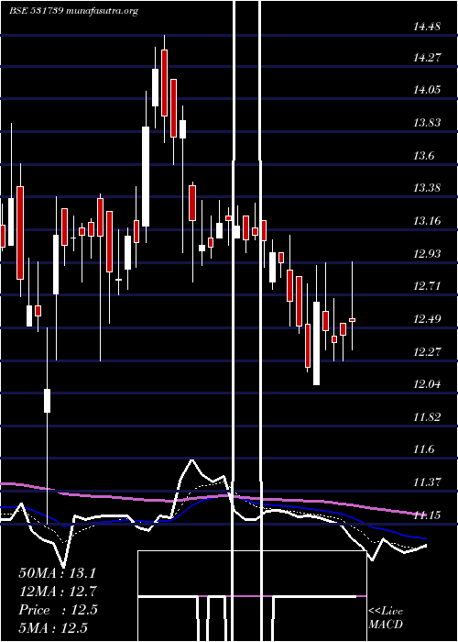The width and height of the screenshot is (458, 642).
Task: Click the 14.27 price axis label
Action: click(427, 58)
